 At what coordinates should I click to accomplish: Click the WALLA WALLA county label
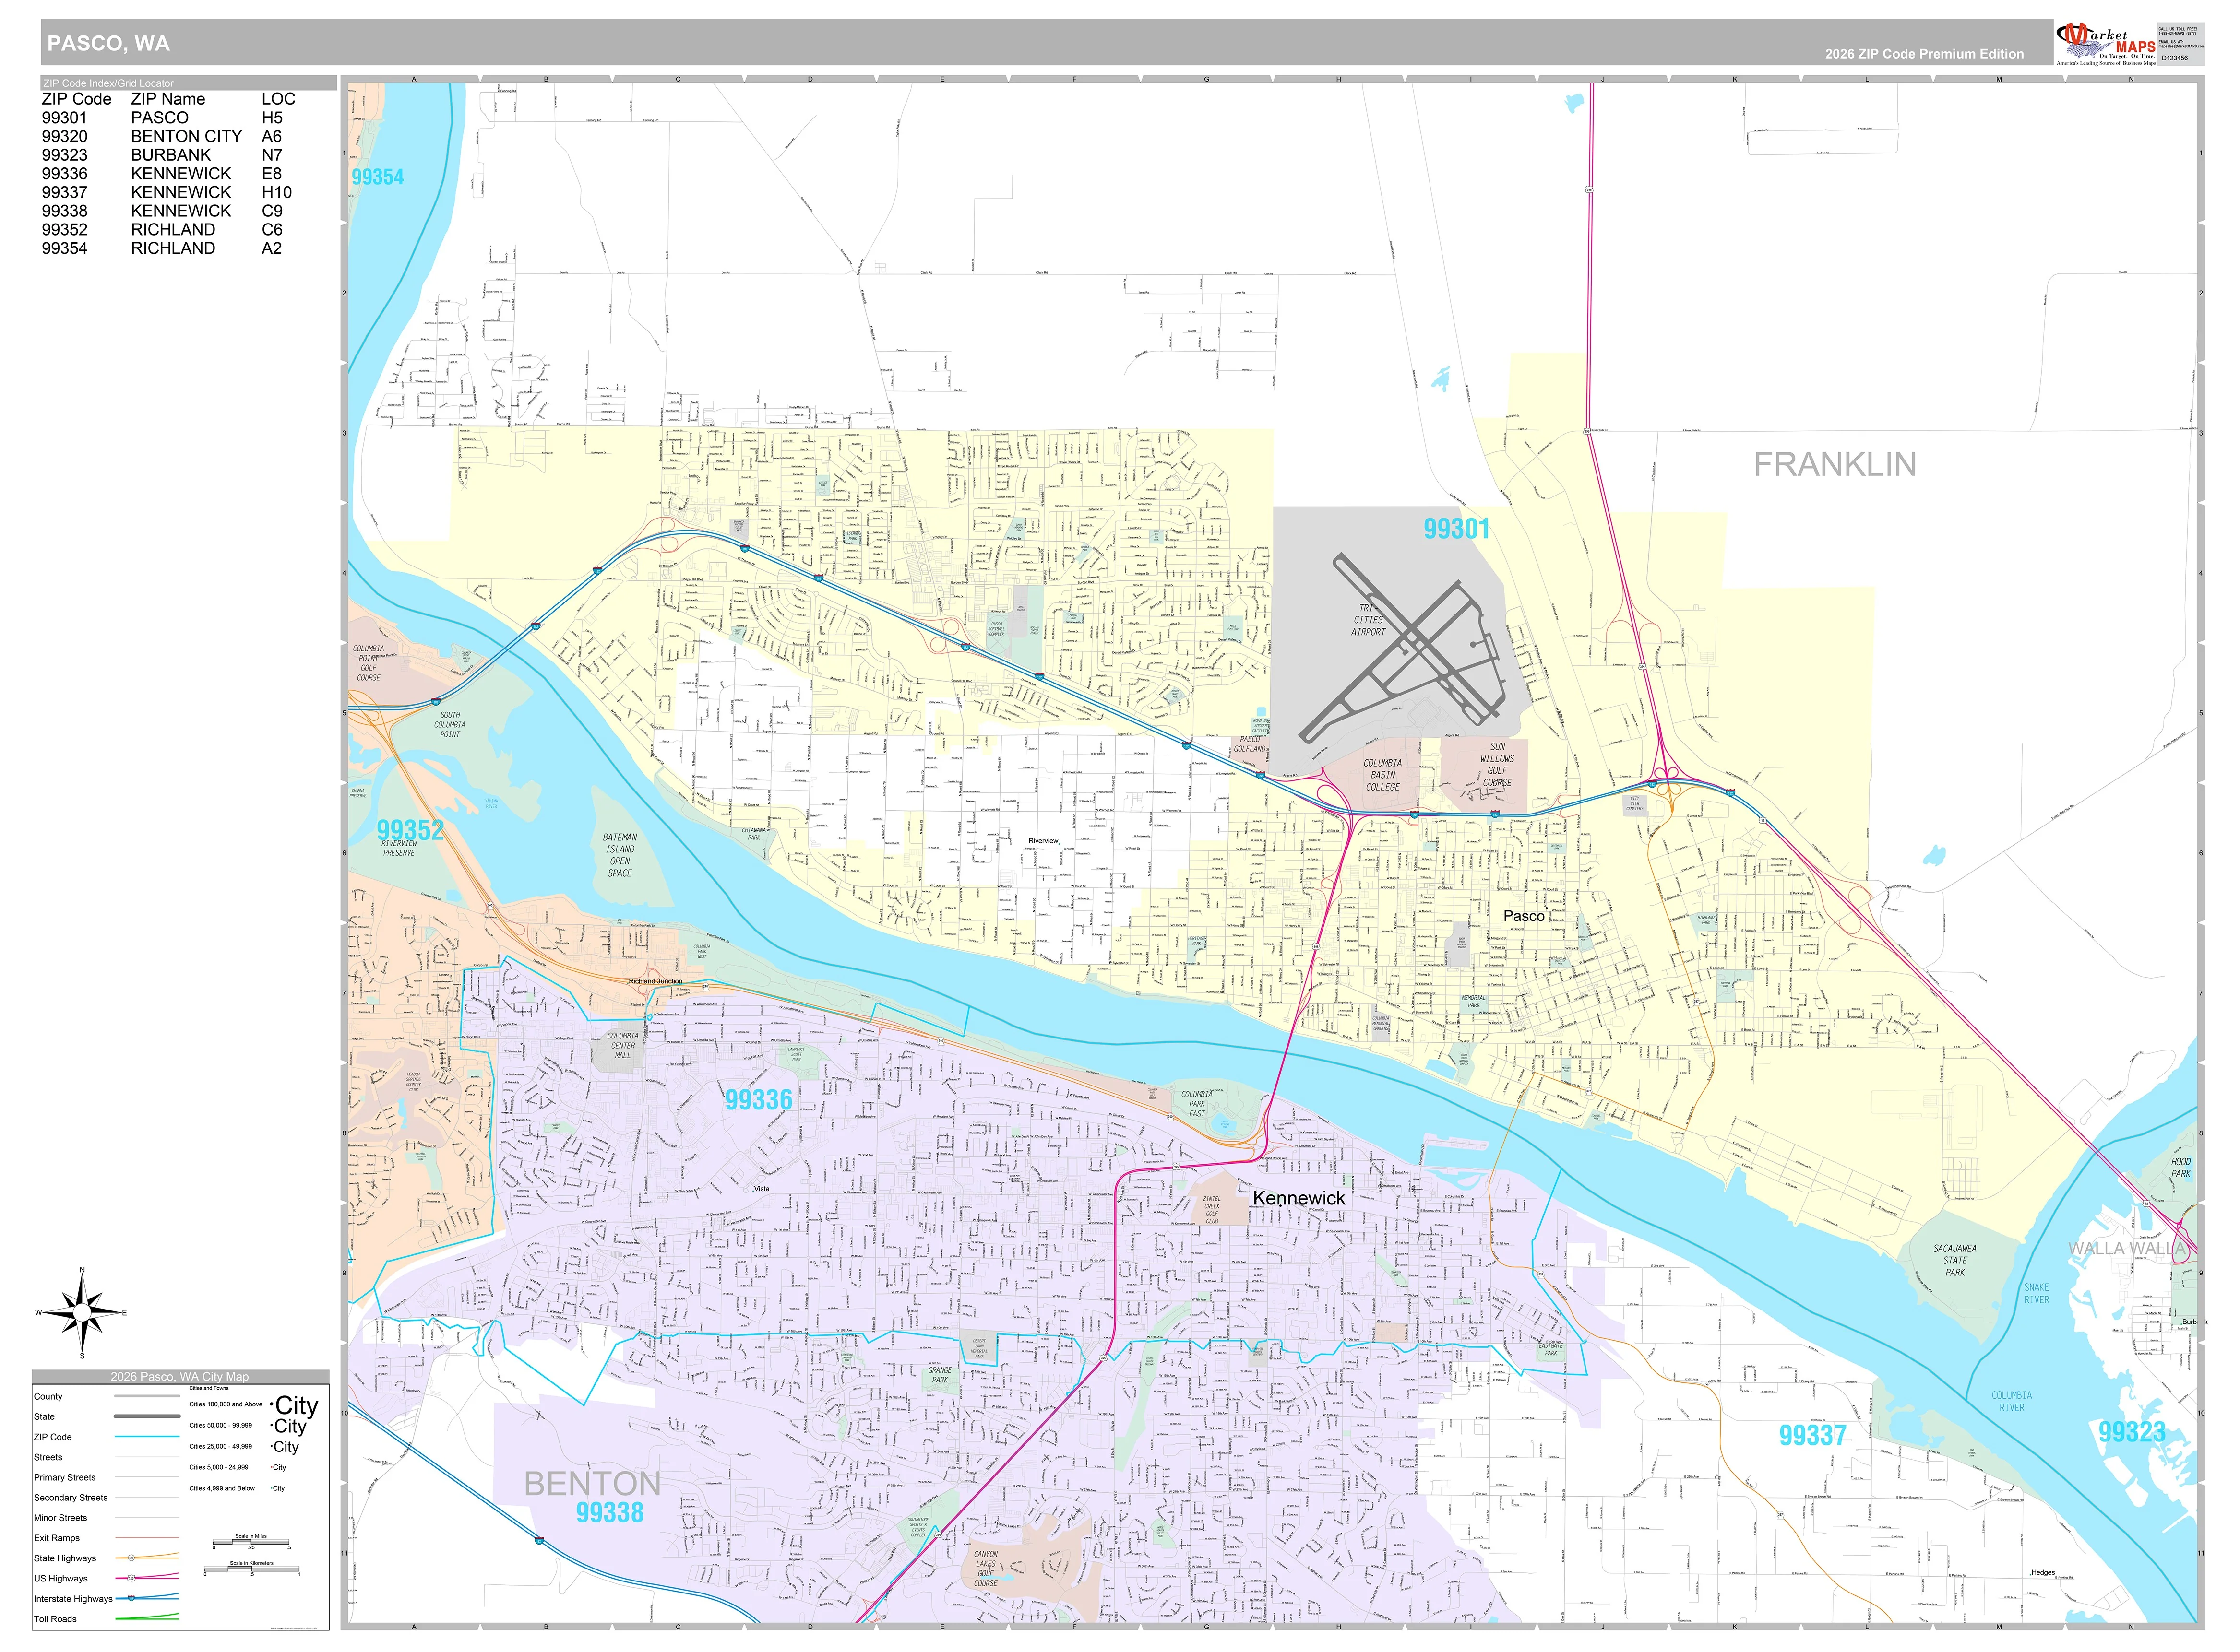[2128, 1249]
